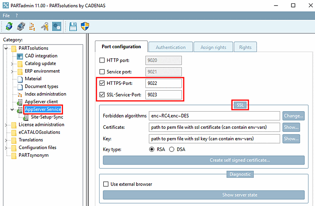Enable the HTTP port checkbox

(x=102, y=60)
